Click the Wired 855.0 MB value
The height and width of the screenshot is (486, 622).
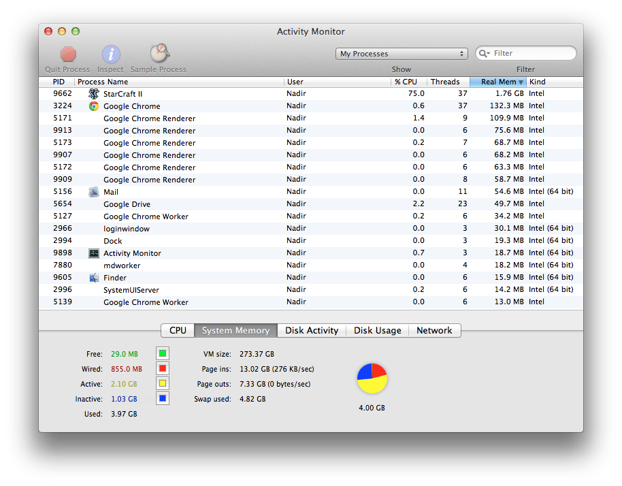pos(127,369)
